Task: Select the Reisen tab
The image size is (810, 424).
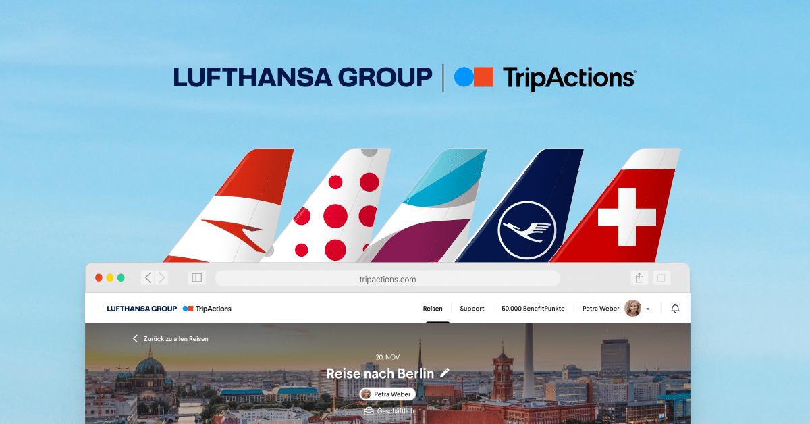Action: pos(433,309)
